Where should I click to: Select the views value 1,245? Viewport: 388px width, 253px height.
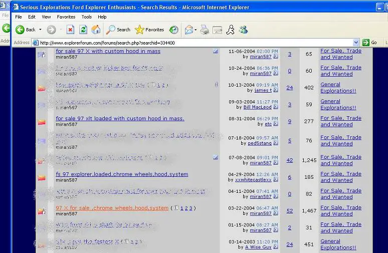click(309, 160)
